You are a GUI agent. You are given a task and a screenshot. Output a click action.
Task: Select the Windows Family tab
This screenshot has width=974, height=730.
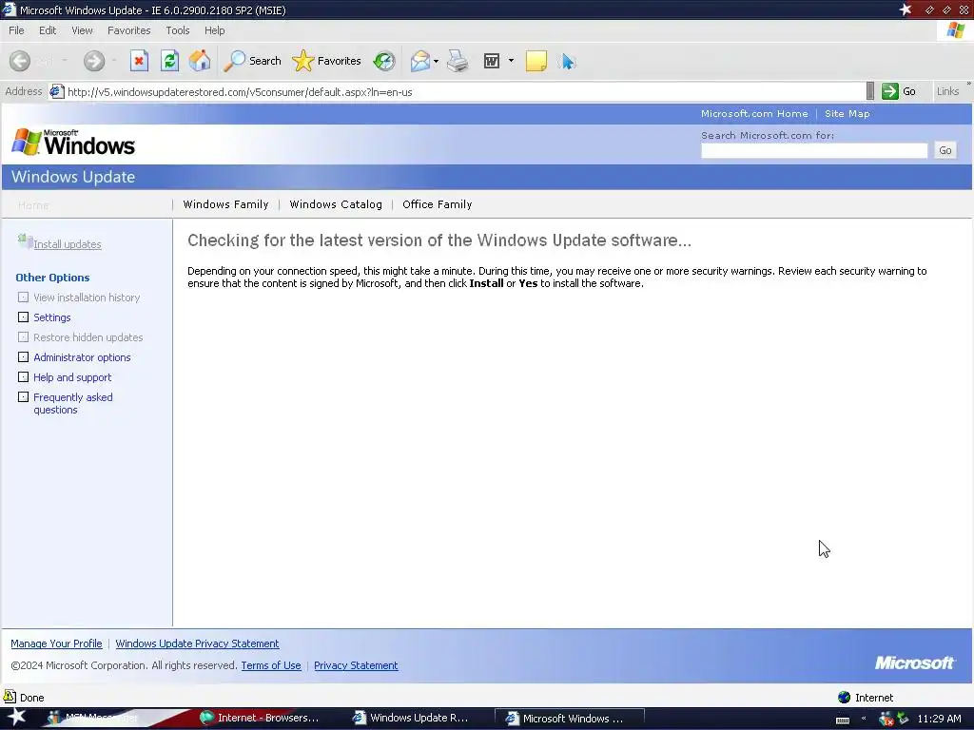click(x=226, y=204)
